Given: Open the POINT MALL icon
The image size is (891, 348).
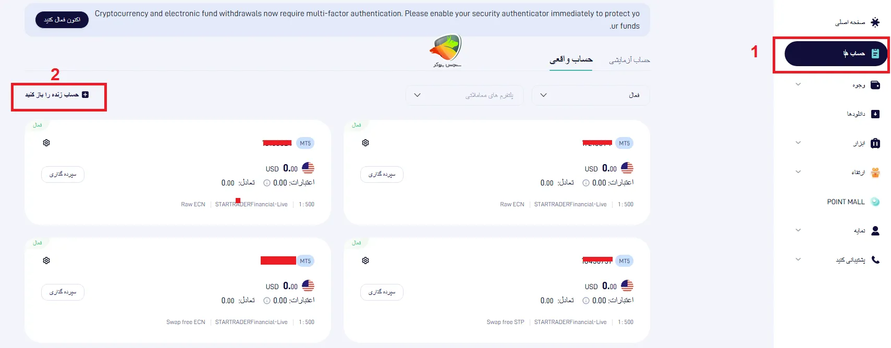Looking at the screenshot, I should pyautogui.click(x=875, y=202).
